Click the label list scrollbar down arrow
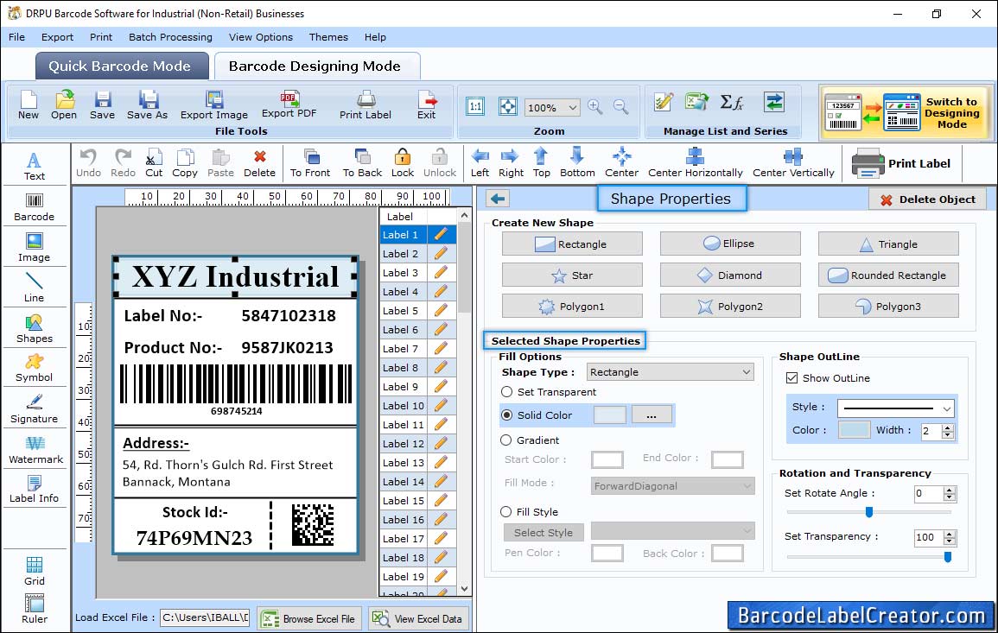This screenshot has width=998, height=633. click(x=465, y=589)
